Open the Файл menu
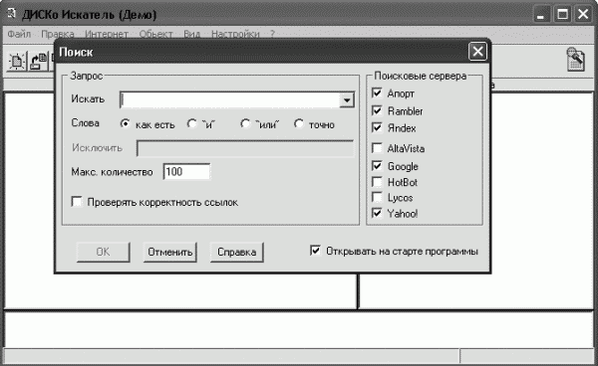Image resolution: width=598 pixels, height=366 pixels. pyautogui.click(x=19, y=34)
